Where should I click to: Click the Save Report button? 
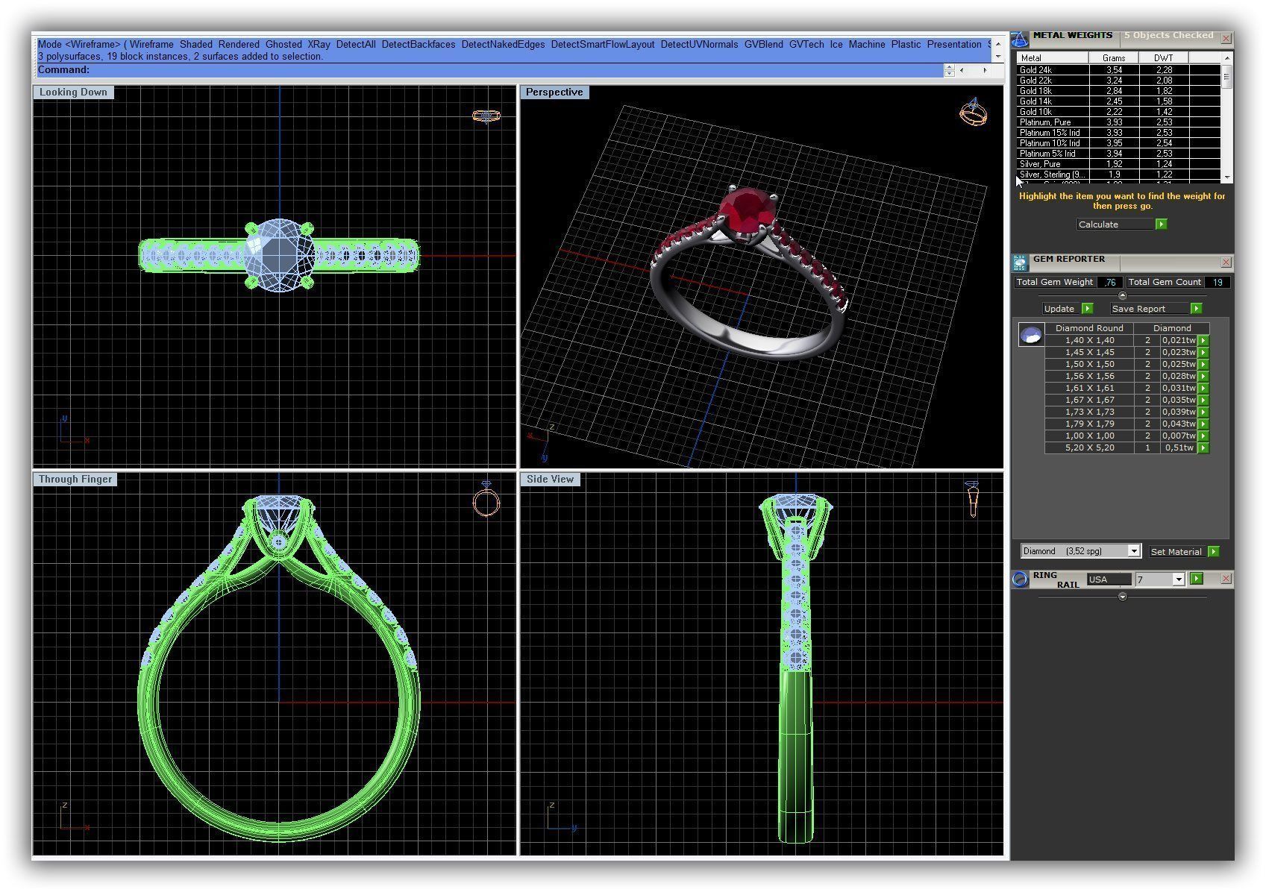pos(1156,308)
